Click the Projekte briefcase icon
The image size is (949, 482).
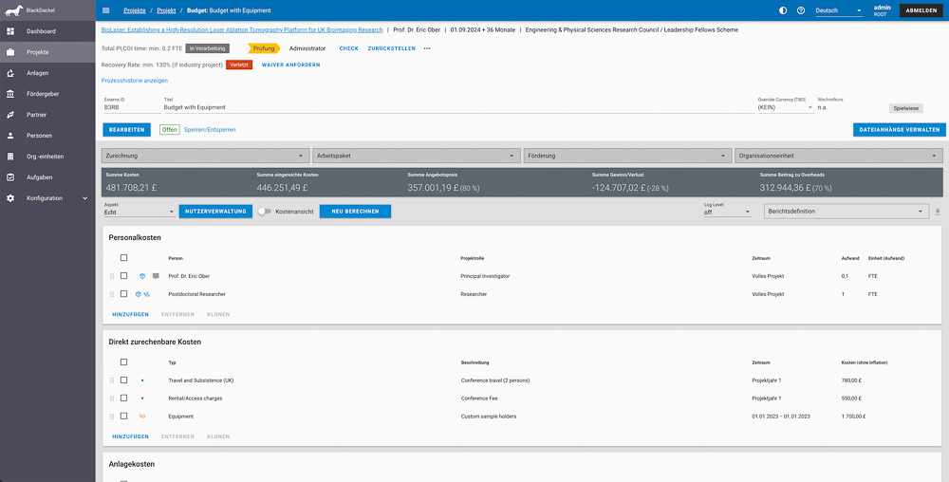tap(10, 52)
